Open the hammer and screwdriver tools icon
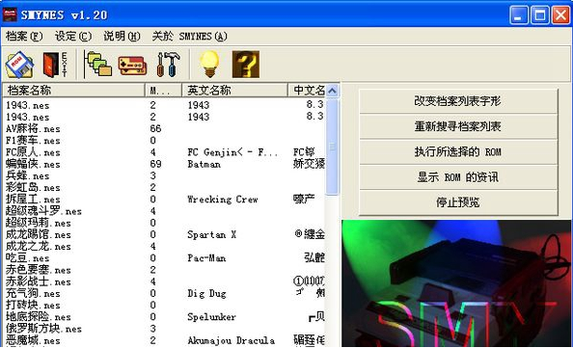Screen dimensions: 573x348 (168, 65)
